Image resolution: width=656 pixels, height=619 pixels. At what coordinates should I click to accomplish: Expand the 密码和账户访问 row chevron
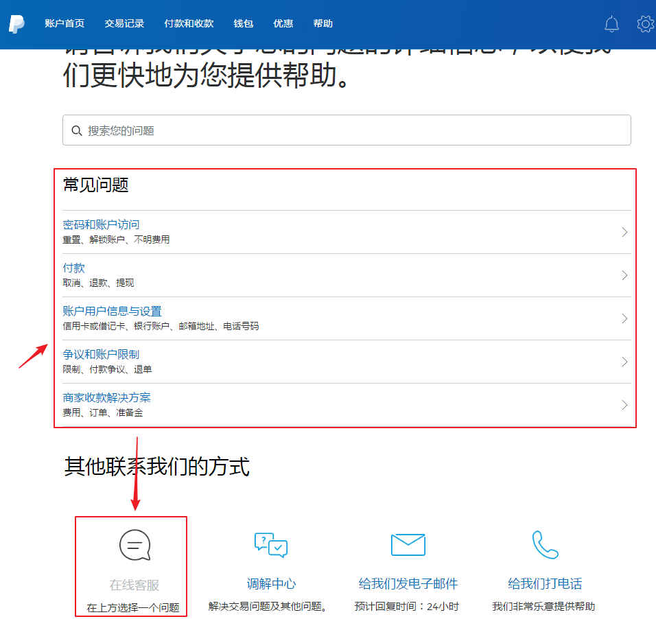click(624, 232)
